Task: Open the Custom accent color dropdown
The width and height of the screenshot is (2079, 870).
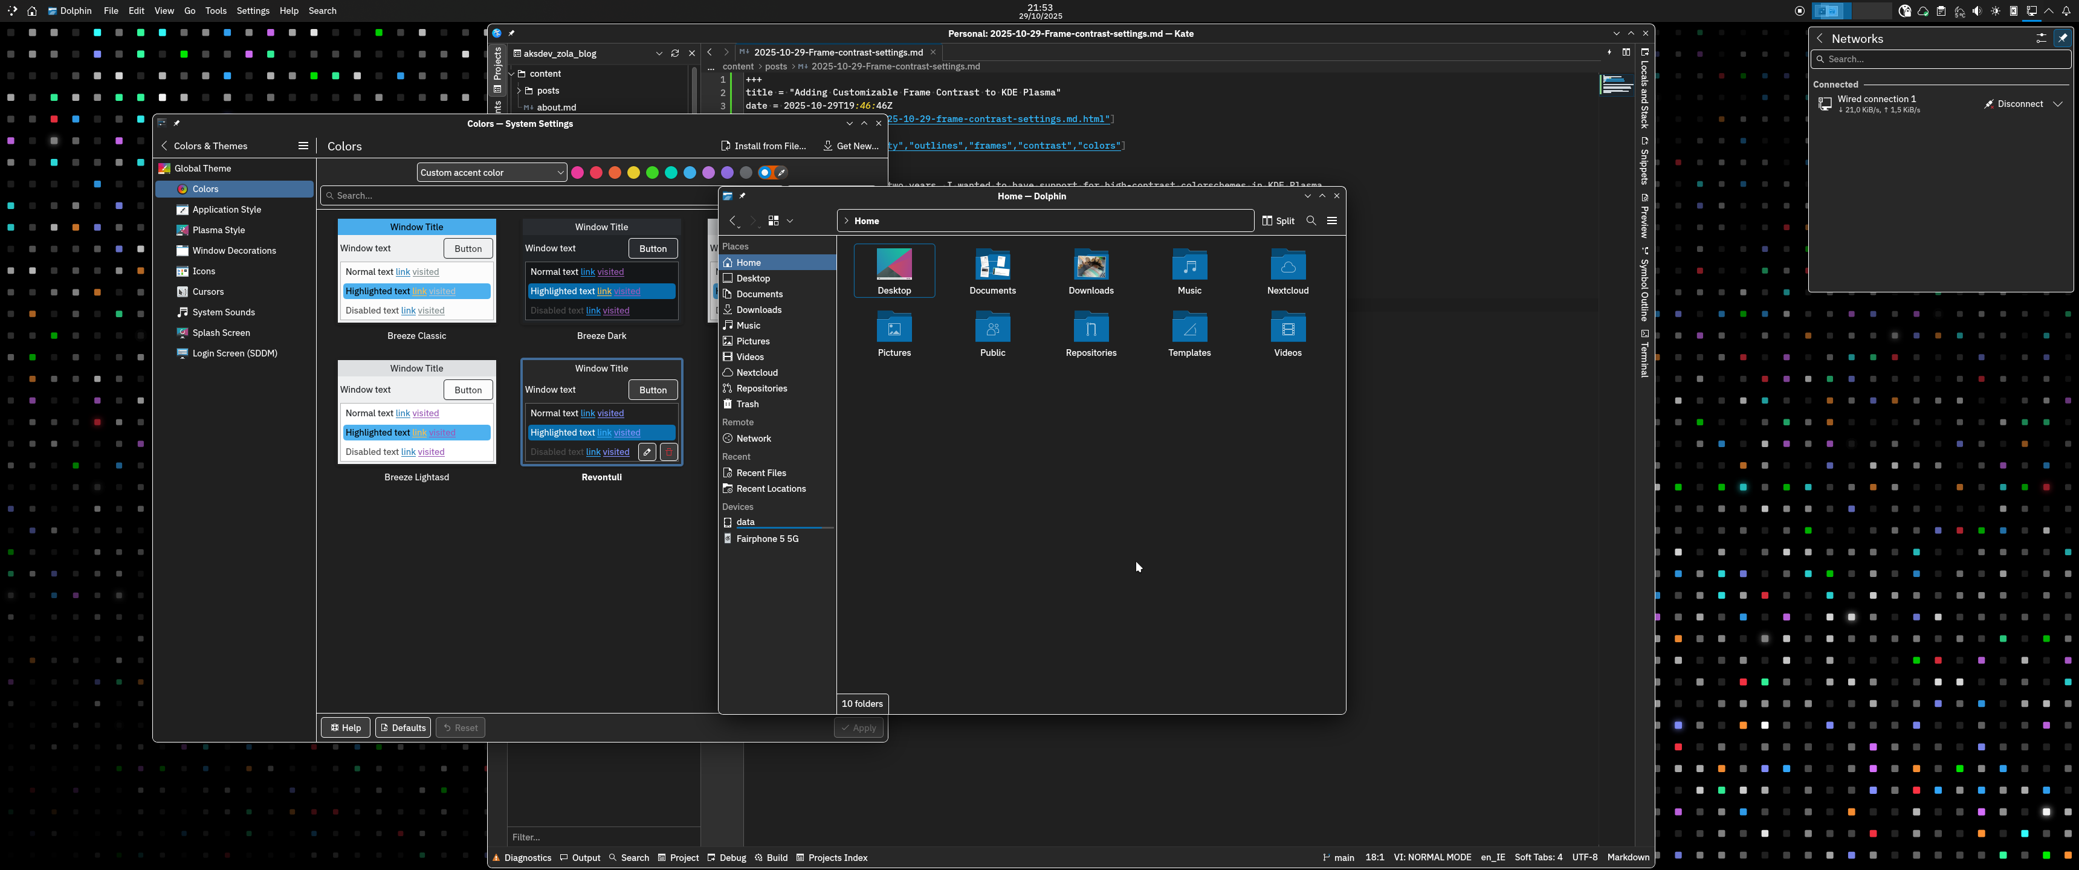Action: coord(491,172)
